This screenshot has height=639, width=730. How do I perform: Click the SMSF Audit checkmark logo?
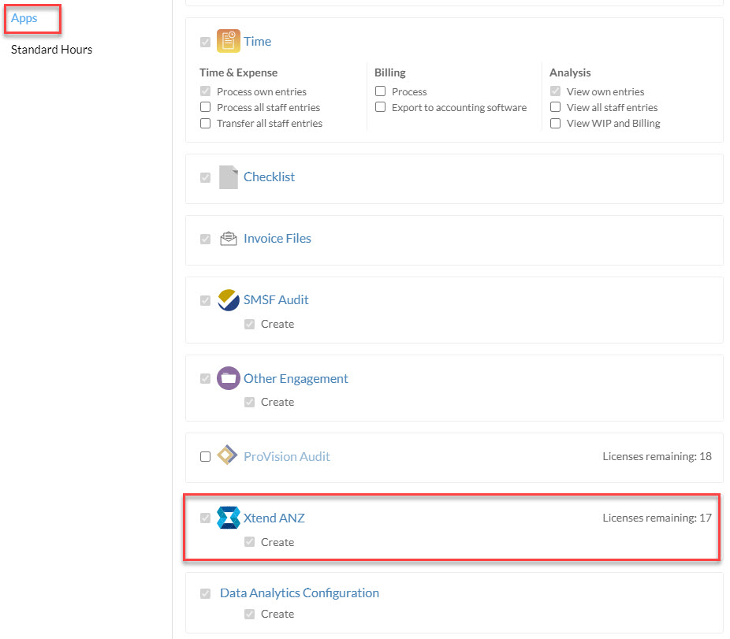tap(228, 300)
